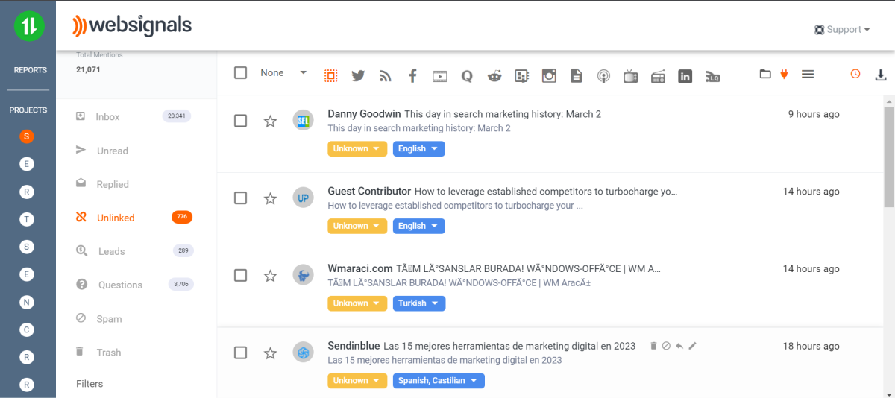Download mentions with the download icon

[x=881, y=75]
